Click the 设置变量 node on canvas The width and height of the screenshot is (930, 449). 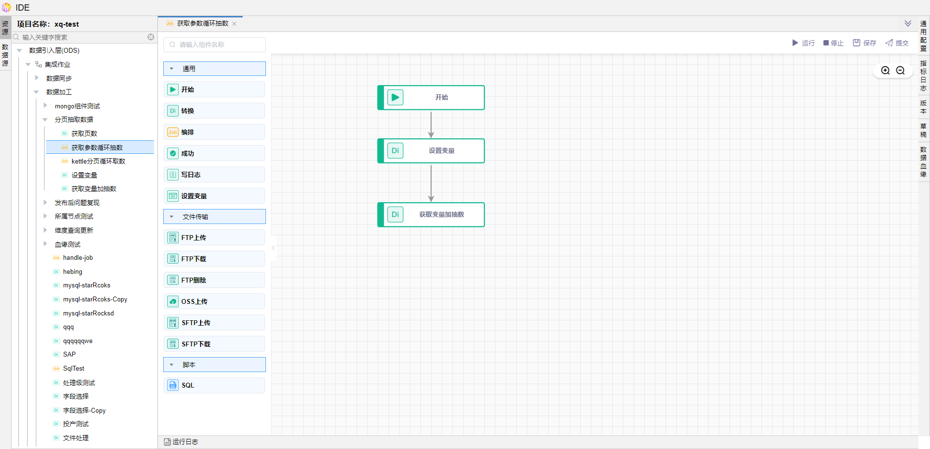click(x=431, y=151)
